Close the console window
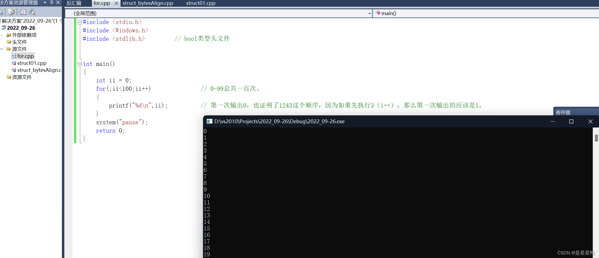Image resolution: width=599 pixels, height=258 pixels. pos(590,122)
